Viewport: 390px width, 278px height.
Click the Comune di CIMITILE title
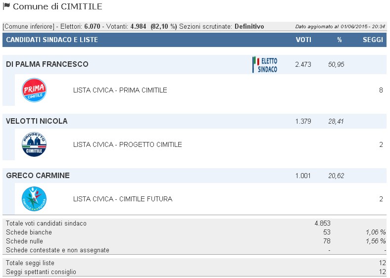click(x=57, y=6)
